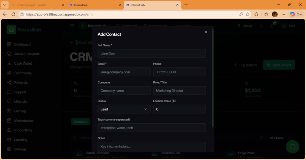This screenshot has width=306, height=160.
Task: Focus the Email input field
Action: 124,72
